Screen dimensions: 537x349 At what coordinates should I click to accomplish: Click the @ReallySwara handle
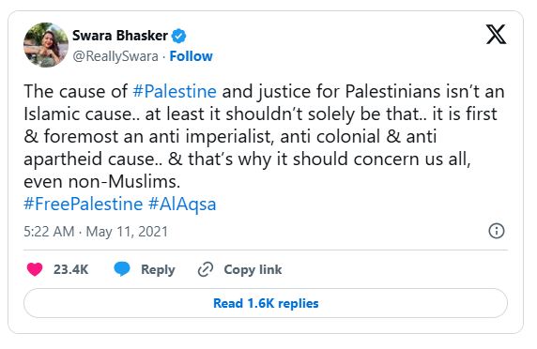115,56
